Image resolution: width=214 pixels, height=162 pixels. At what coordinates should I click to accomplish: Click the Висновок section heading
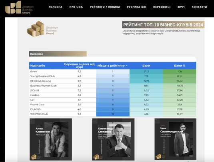point(58,54)
